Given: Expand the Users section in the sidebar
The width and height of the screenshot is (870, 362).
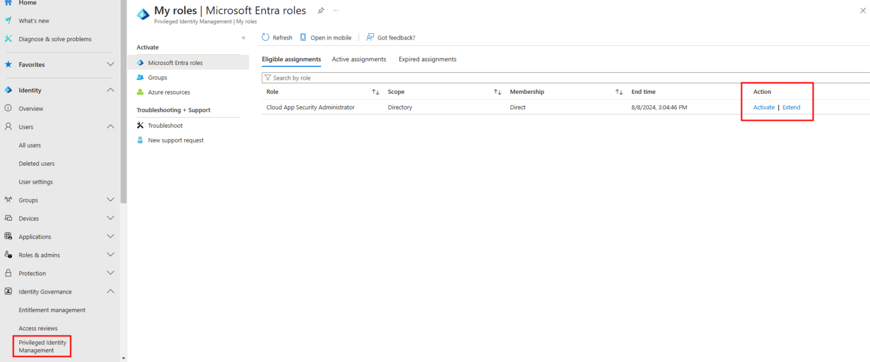Looking at the screenshot, I should [110, 127].
